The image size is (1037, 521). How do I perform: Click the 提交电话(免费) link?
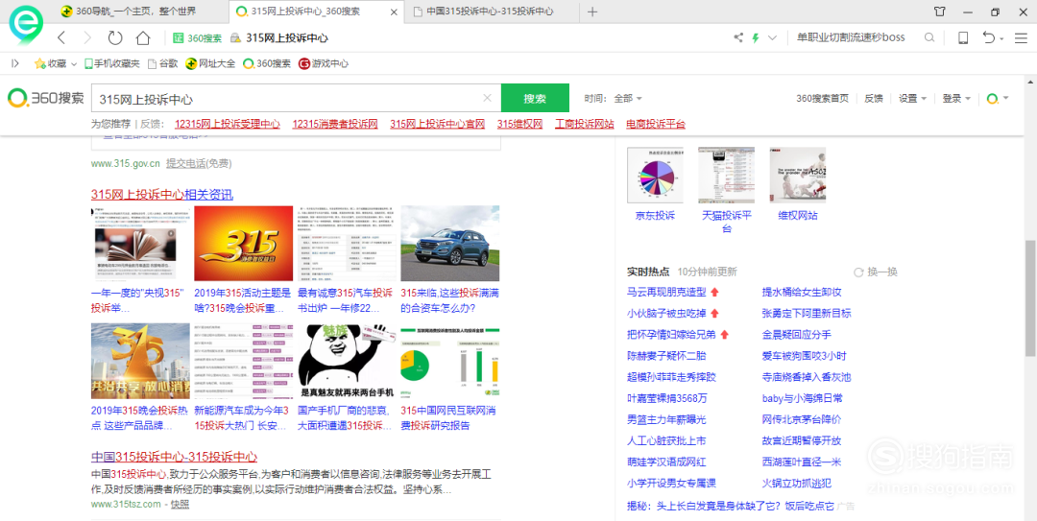point(199,163)
